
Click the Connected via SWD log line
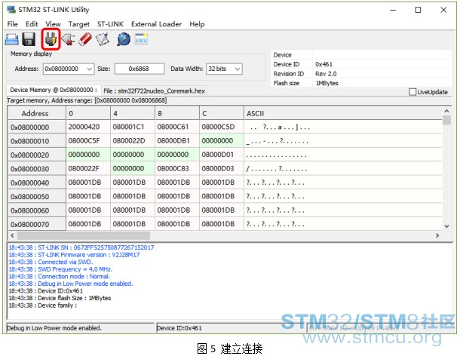pos(51,262)
